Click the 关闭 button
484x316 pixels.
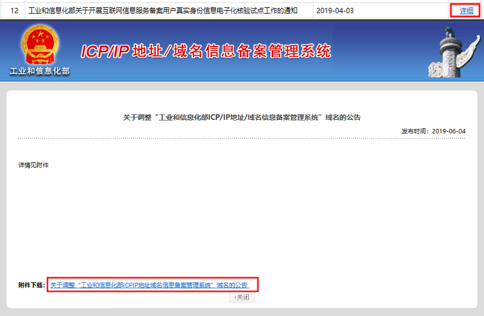(241, 297)
